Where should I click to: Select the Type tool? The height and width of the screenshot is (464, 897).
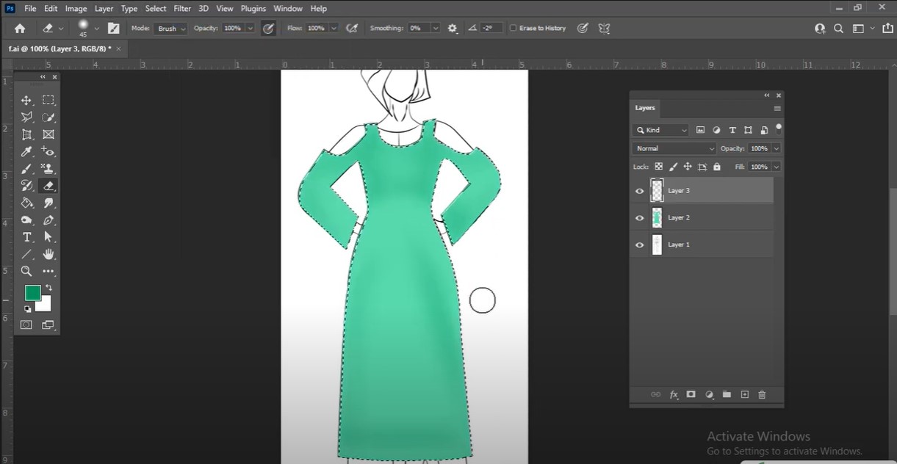26,237
